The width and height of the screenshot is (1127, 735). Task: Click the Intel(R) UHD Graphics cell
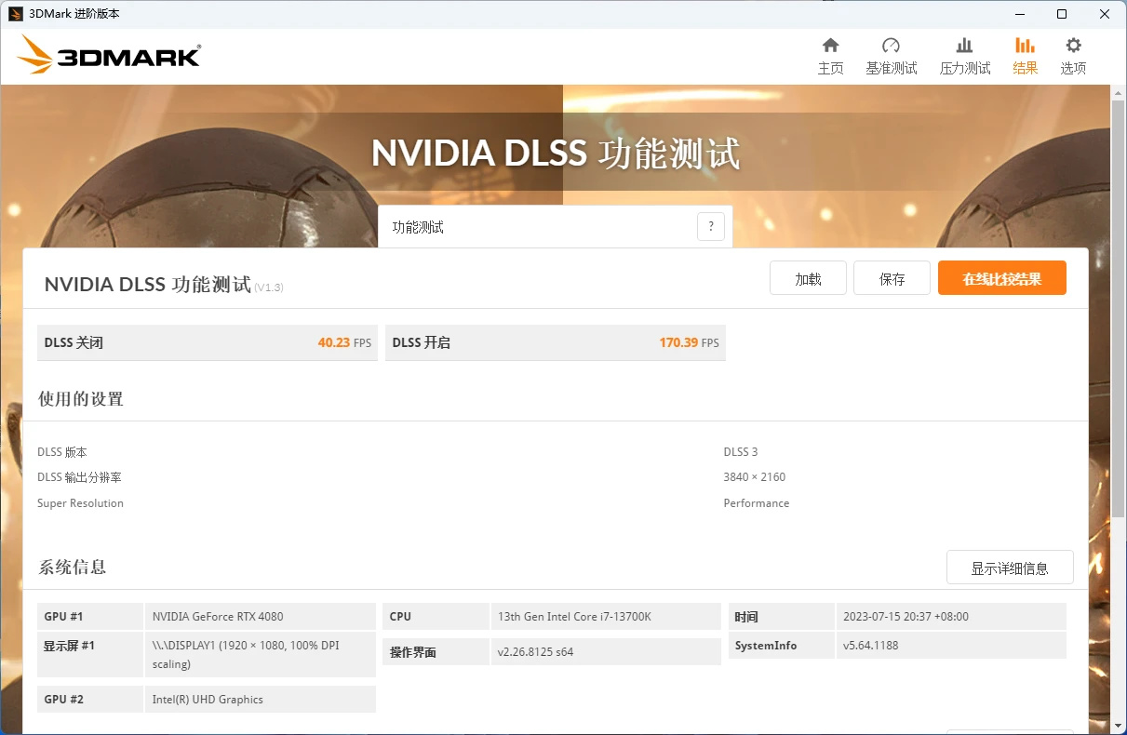tap(261, 699)
